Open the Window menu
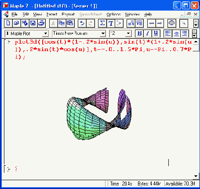Screen dimensions: 200x189 pos(132,14)
